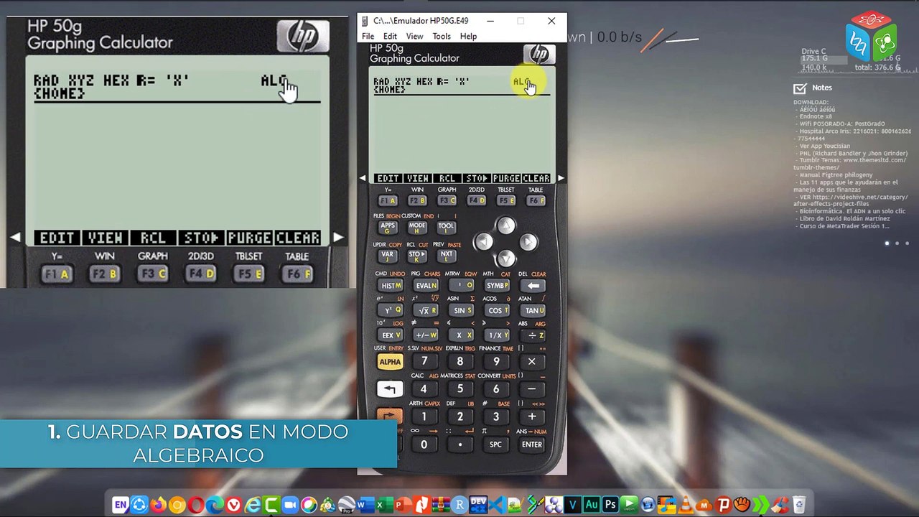Click the COS T key
This screenshot has height=517, width=919.
pyautogui.click(x=498, y=310)
